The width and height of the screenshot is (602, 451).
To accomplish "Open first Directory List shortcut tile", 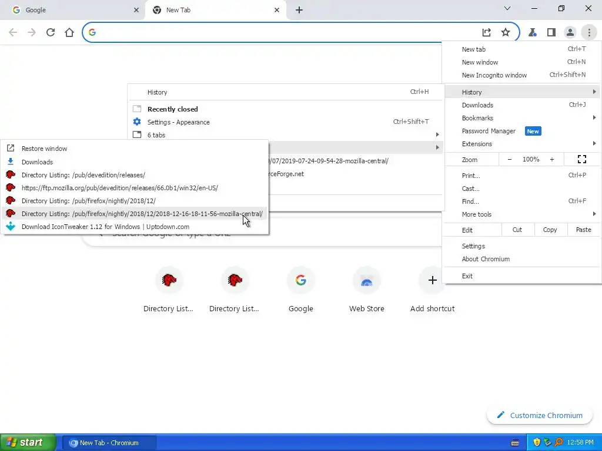I will [169, 290].
